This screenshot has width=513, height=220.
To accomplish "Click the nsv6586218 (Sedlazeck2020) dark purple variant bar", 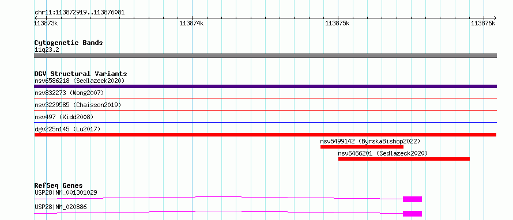I will (265, 86).
